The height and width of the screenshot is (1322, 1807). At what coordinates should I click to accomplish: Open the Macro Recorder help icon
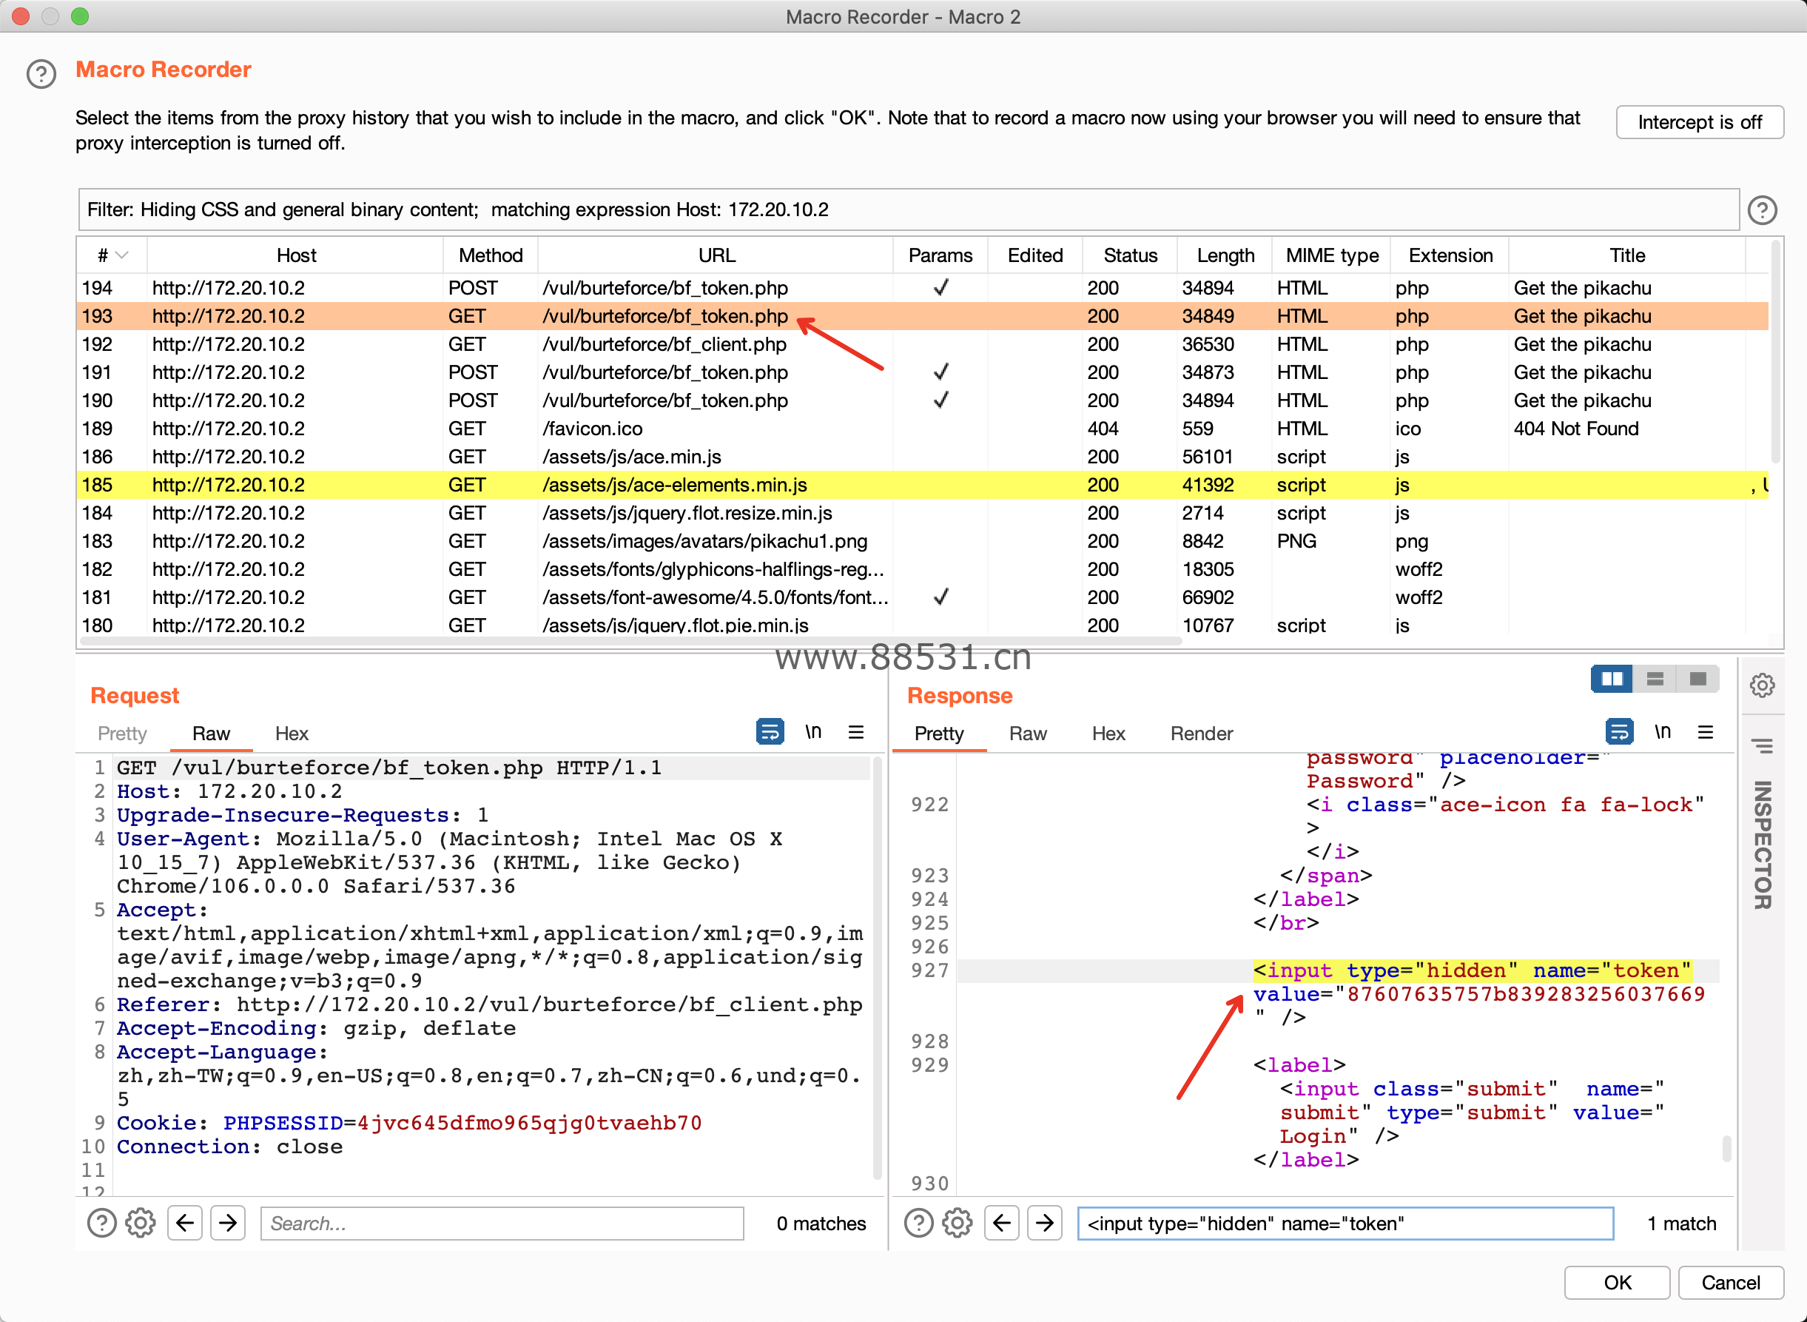[x=41, y=73]
